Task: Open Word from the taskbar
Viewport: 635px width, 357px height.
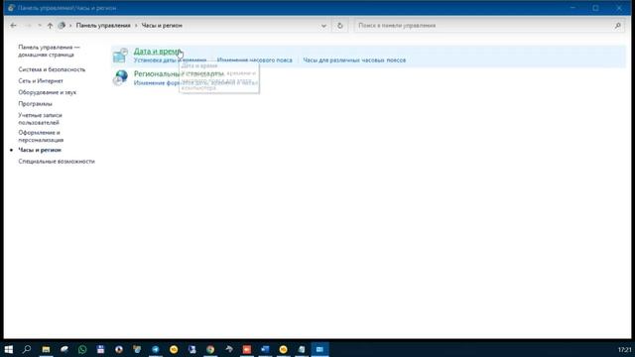Action: [x=265, y=349]
